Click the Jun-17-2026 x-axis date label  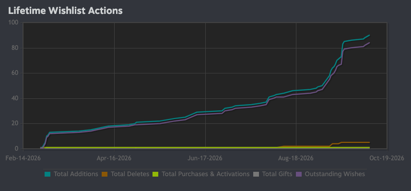pos(205,158)
